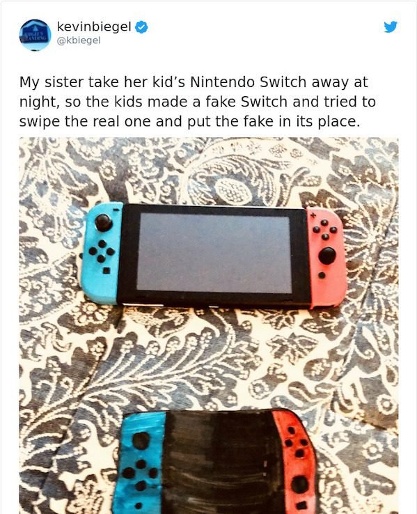The height and width of the screenshot is (514, 417).
Task: Click the minus button on blue Joy-Con
Action: (x=116, y=209)
